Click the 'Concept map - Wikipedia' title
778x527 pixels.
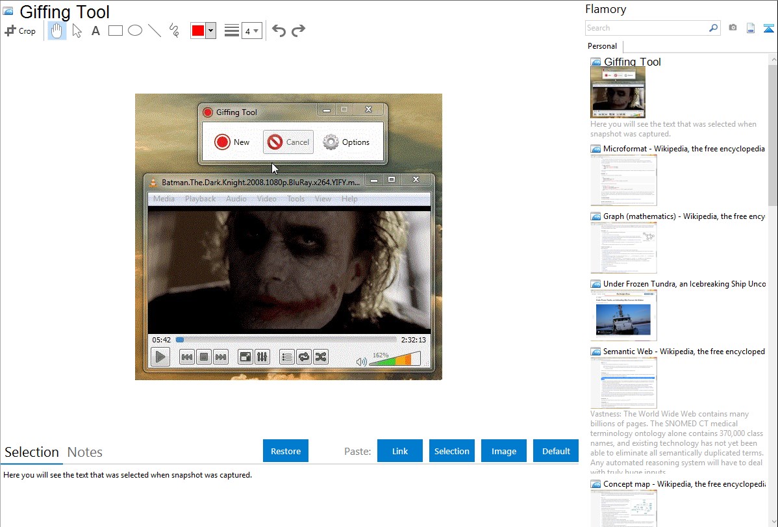pyautogui.click(x=684, y=483)
